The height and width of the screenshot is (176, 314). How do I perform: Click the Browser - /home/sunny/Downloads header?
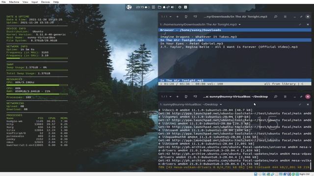[x=235, y=30]
